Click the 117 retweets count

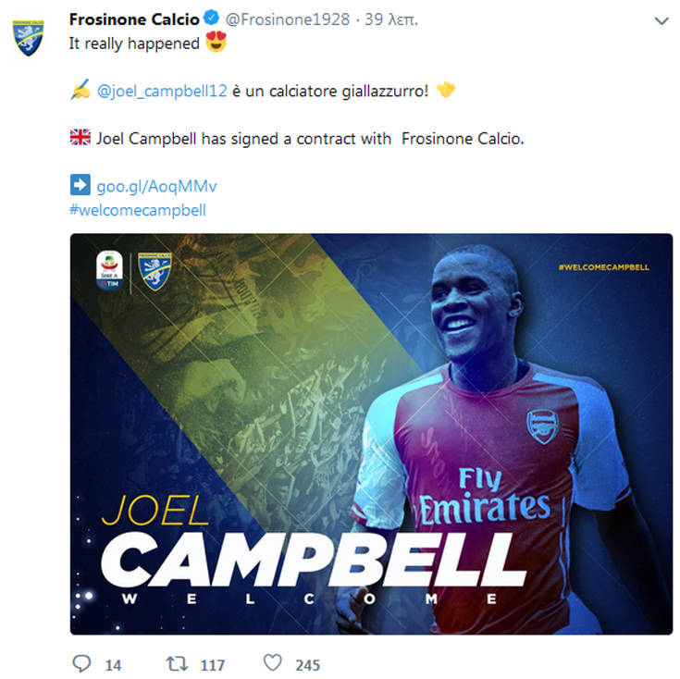(213, 665)
